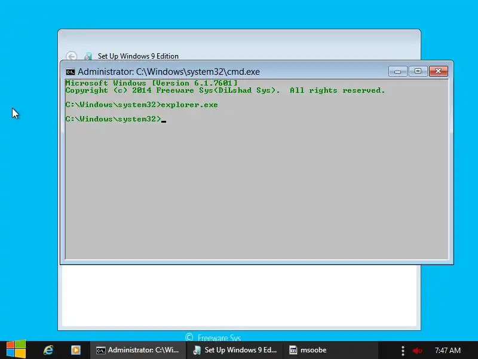Click the explorer.exe command line
Image resolution: width=478 pixels, height=359 pixels.
142,105
